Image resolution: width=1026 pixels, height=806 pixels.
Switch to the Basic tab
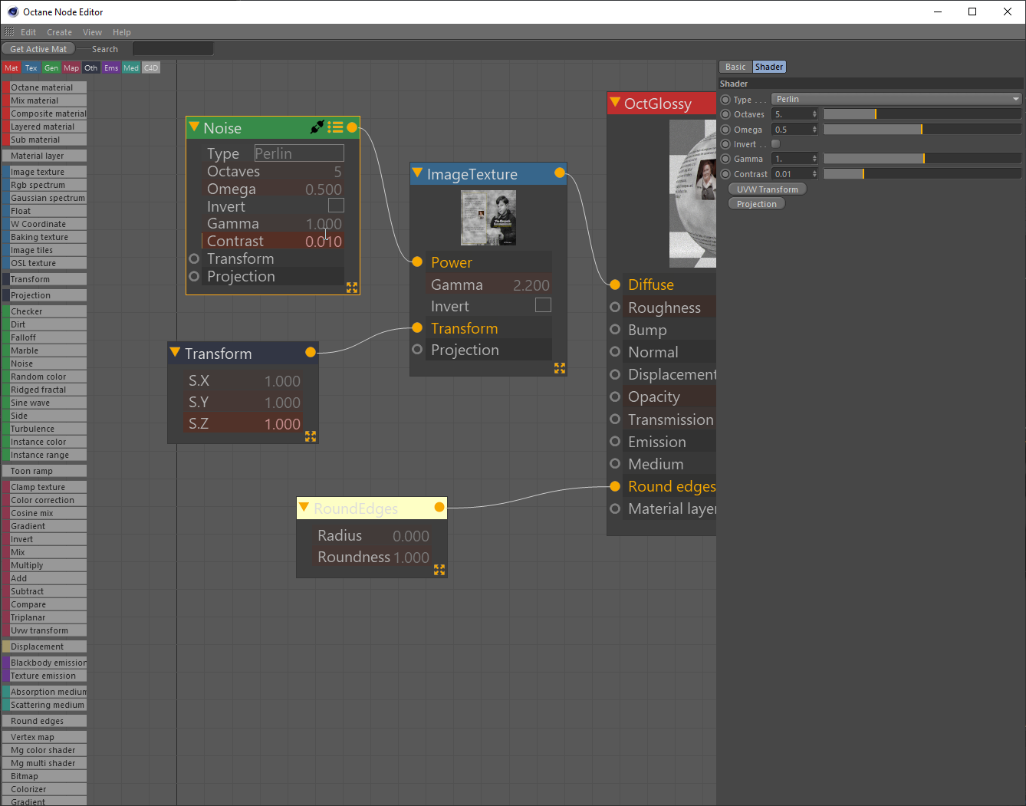click(735, 67)
